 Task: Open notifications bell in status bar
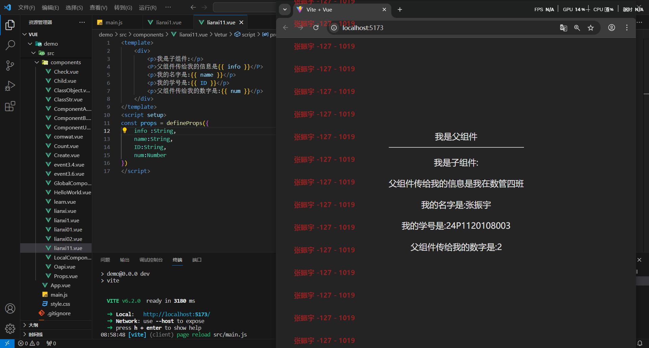640,343
